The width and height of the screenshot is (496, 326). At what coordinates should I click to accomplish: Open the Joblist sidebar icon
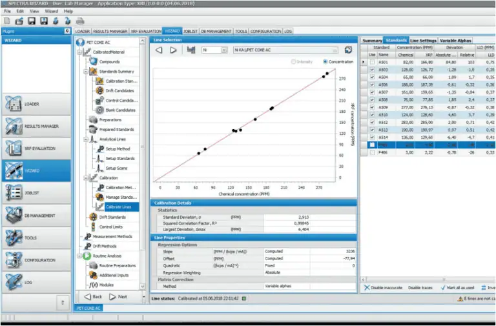pos(14,193)
